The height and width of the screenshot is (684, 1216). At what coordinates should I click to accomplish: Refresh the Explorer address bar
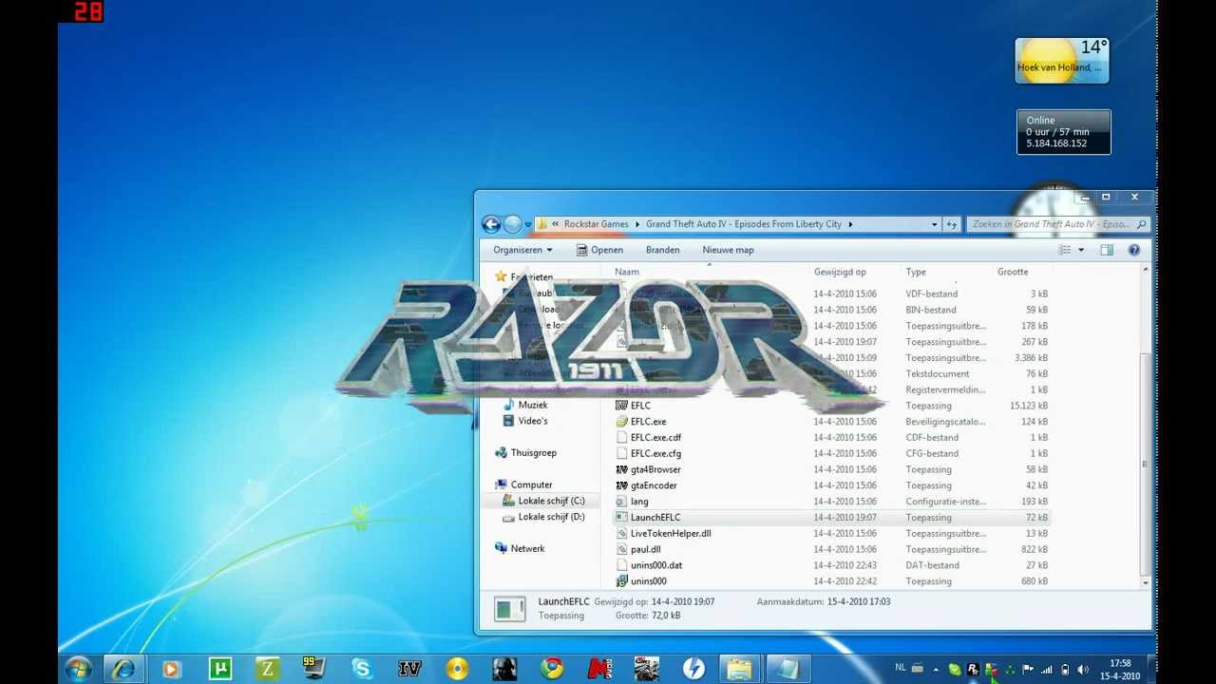pyautogui.click(x=951, y=224)
